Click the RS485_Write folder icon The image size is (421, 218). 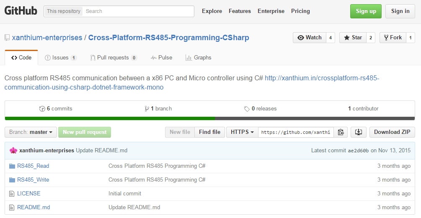pyautogui.click(x=12, y=180)
